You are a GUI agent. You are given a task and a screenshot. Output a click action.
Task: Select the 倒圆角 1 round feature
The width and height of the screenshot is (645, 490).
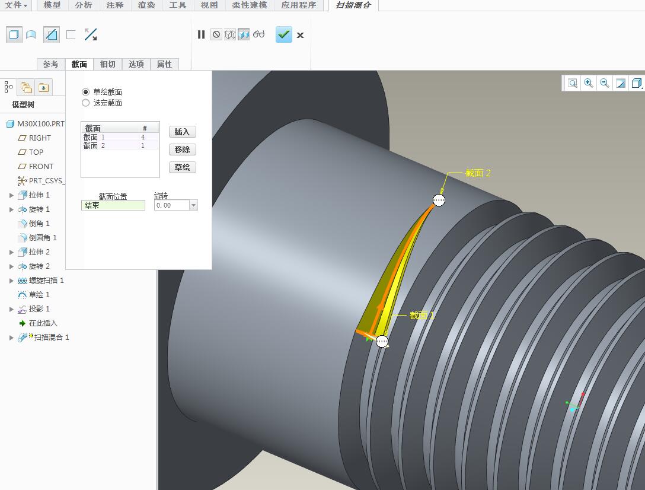[x=38, y=238]
